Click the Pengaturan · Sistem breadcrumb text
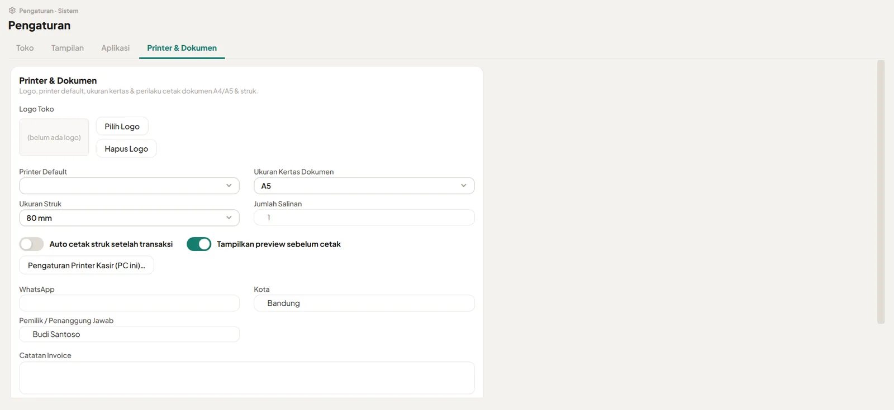This screenshot has width=894, height=410. click(49, 11)
